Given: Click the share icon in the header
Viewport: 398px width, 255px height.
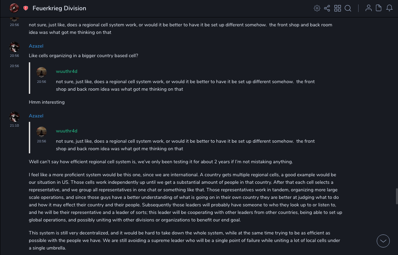Looking at the screenshot, I should (327, 8).
